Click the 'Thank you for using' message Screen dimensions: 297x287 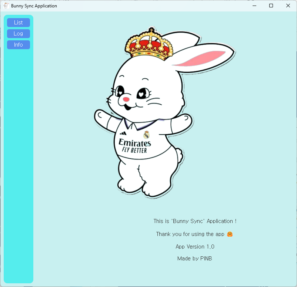(x=190, y=234)
